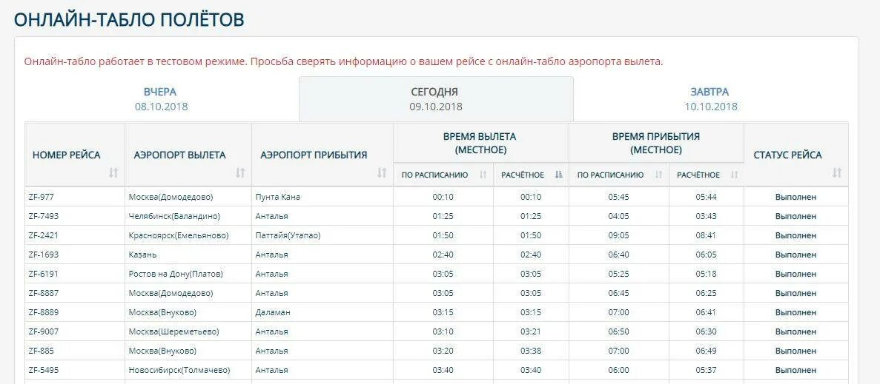The width and height of the screenshot is (880, 384).
Task: Sort by flight status arrows
Action: (837, 173)
